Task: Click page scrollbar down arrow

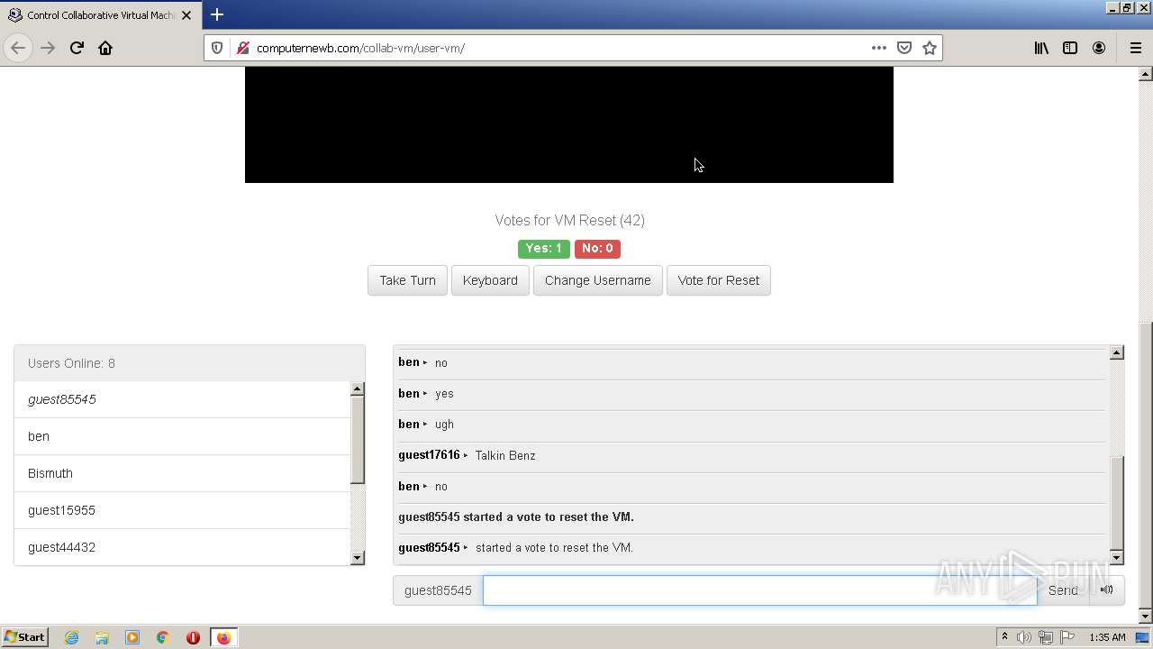Action: click(x=1146, y=617)
